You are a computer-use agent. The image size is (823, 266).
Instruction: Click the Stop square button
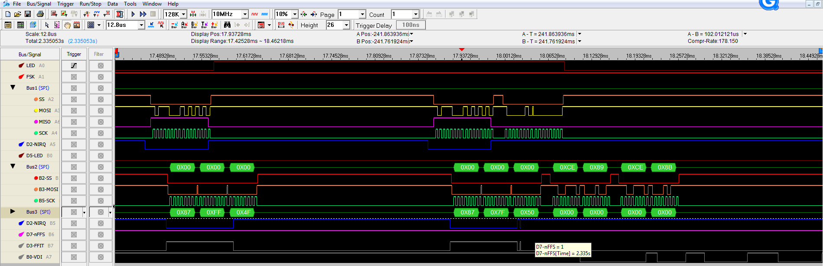[153, 14]
